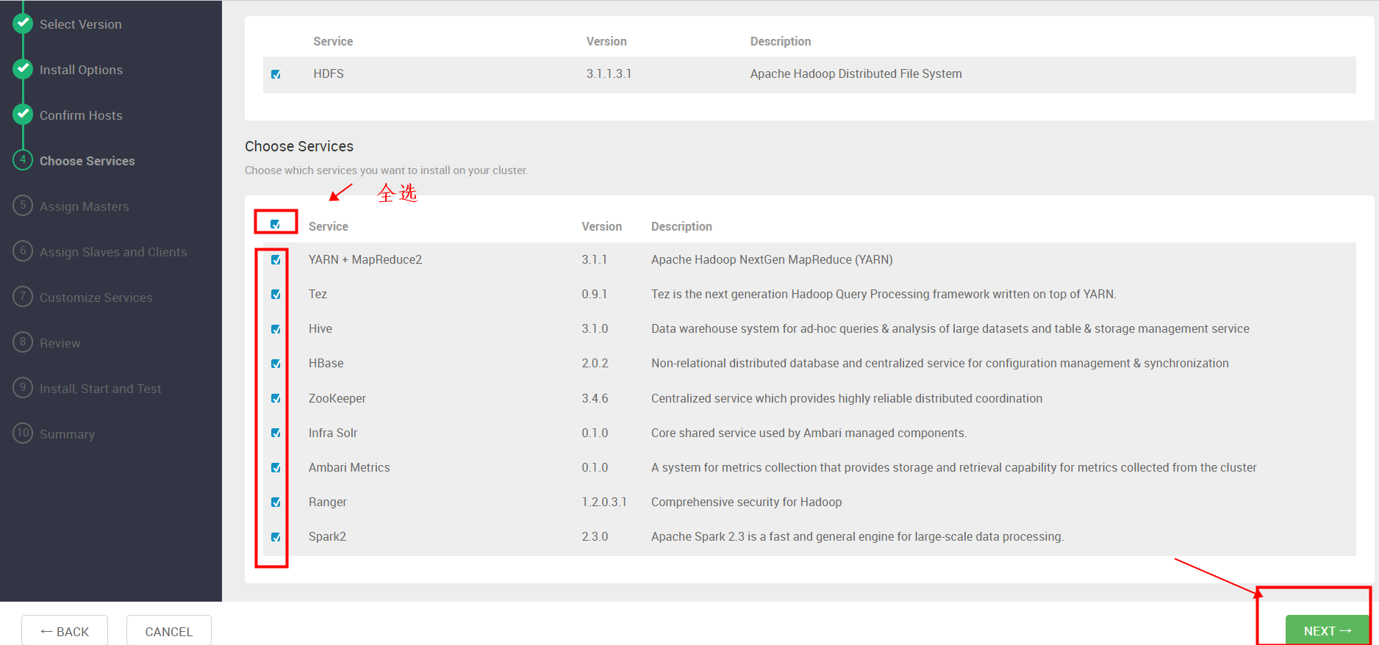Click step 9 circle for Install, Start and Test
Image resolution: width=1379 pixels, height=645 pixels.
coord(23,388)
